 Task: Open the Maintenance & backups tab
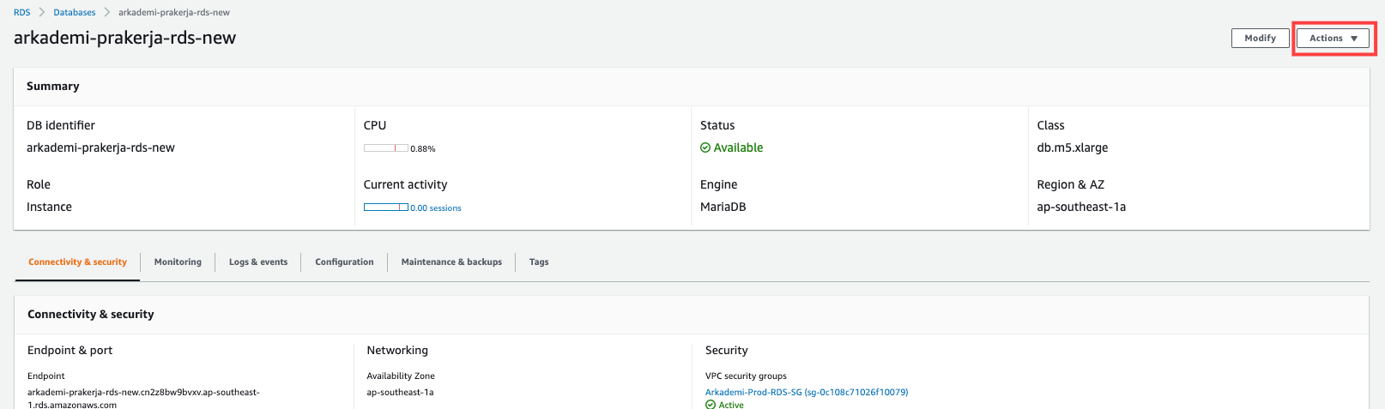tap(451, 262)
